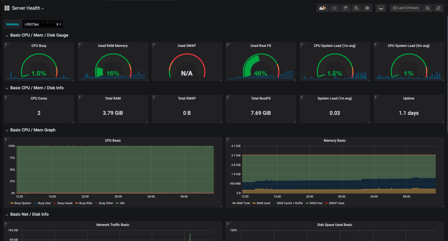Zoom out time range magnifier icon
The image size is (448, 241).
[428, 8]
